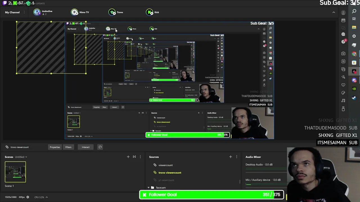Open File Explorer on the taskbar
The height and width of the screenshot is (202, 360).
(354, 27)
